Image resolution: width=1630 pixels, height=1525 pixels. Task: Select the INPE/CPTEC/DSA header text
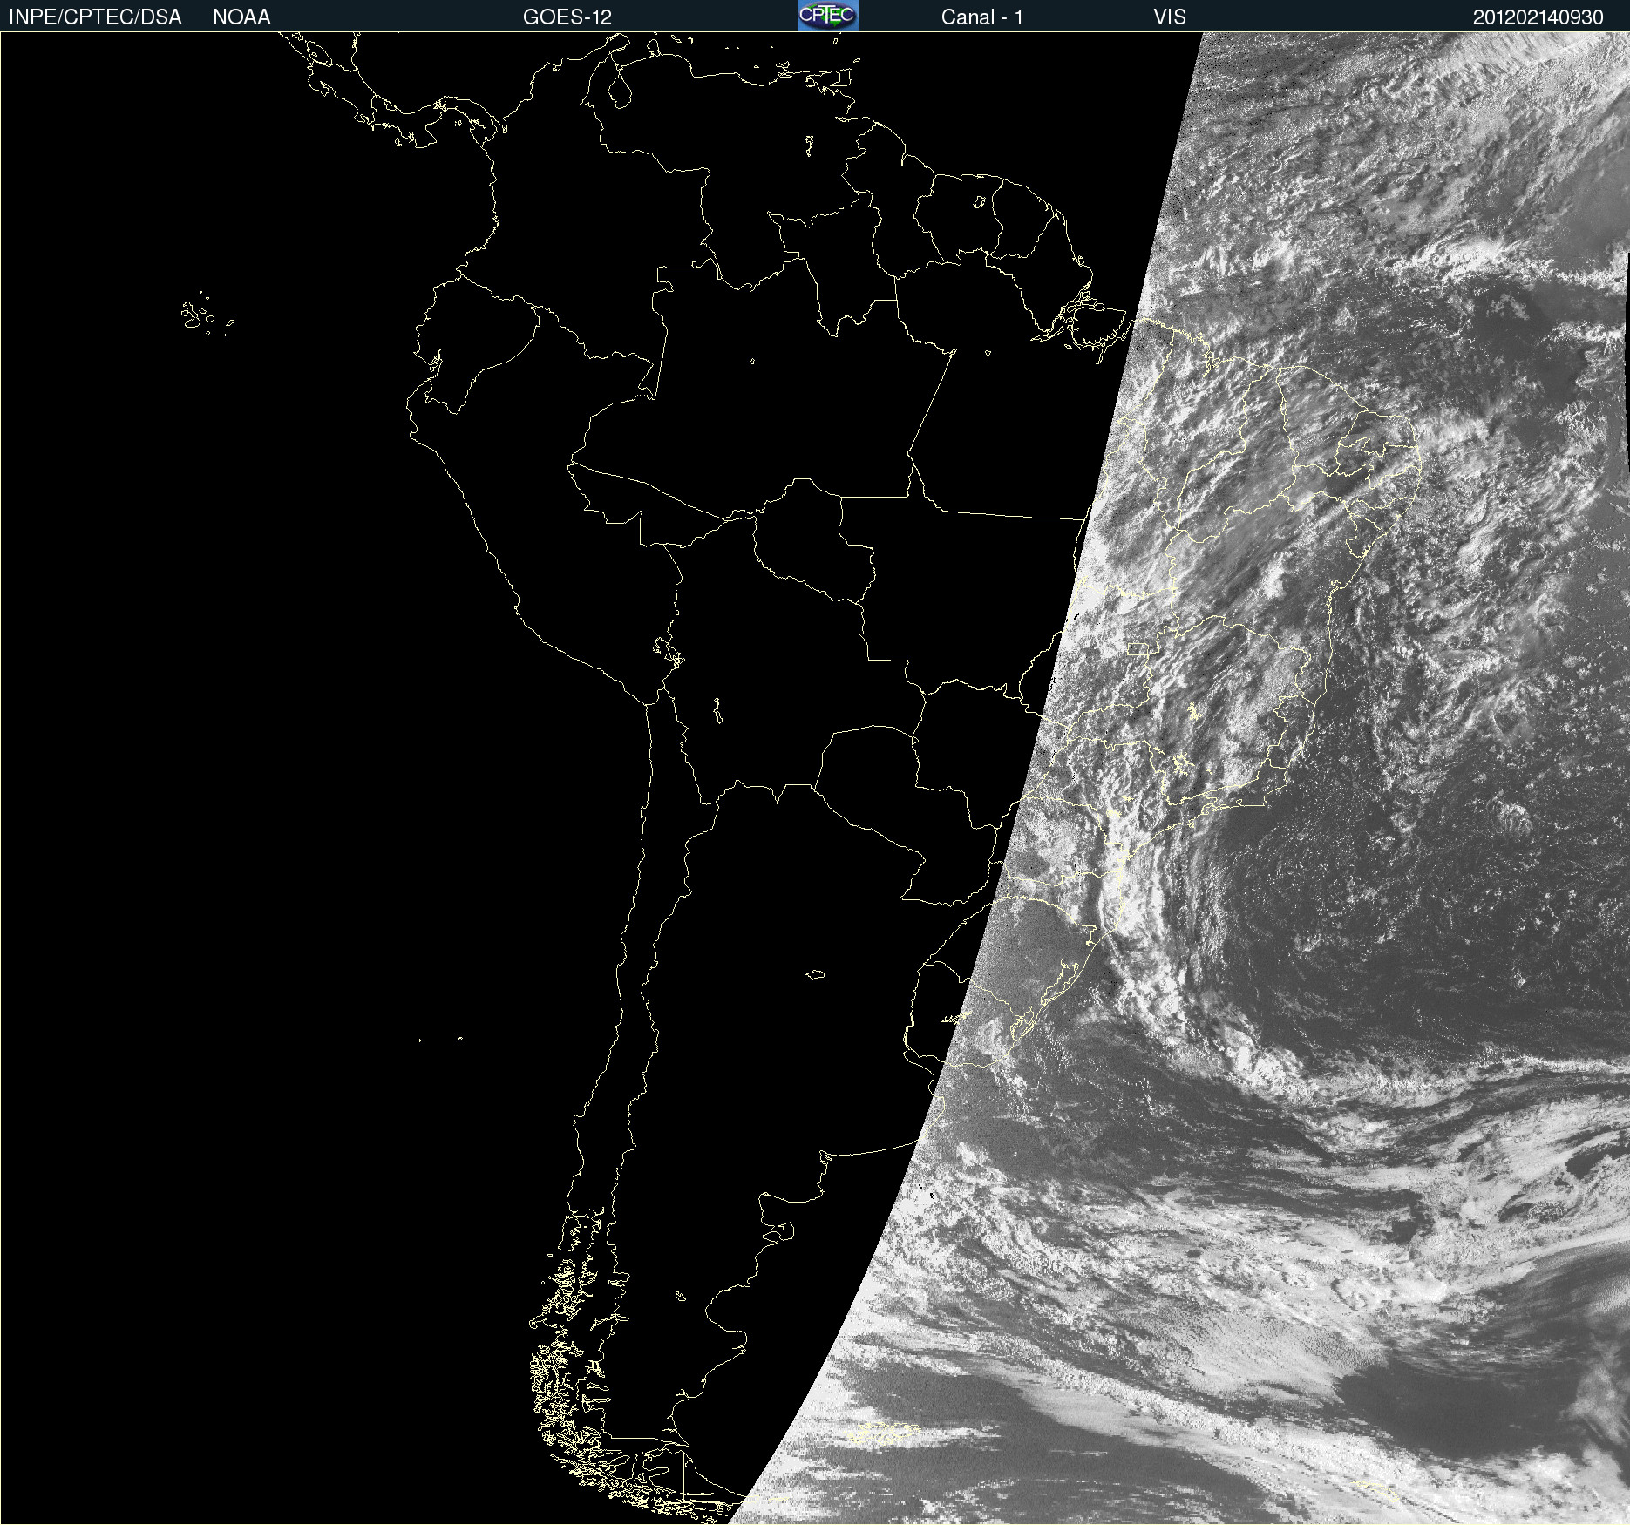click(x=95, y=17)
